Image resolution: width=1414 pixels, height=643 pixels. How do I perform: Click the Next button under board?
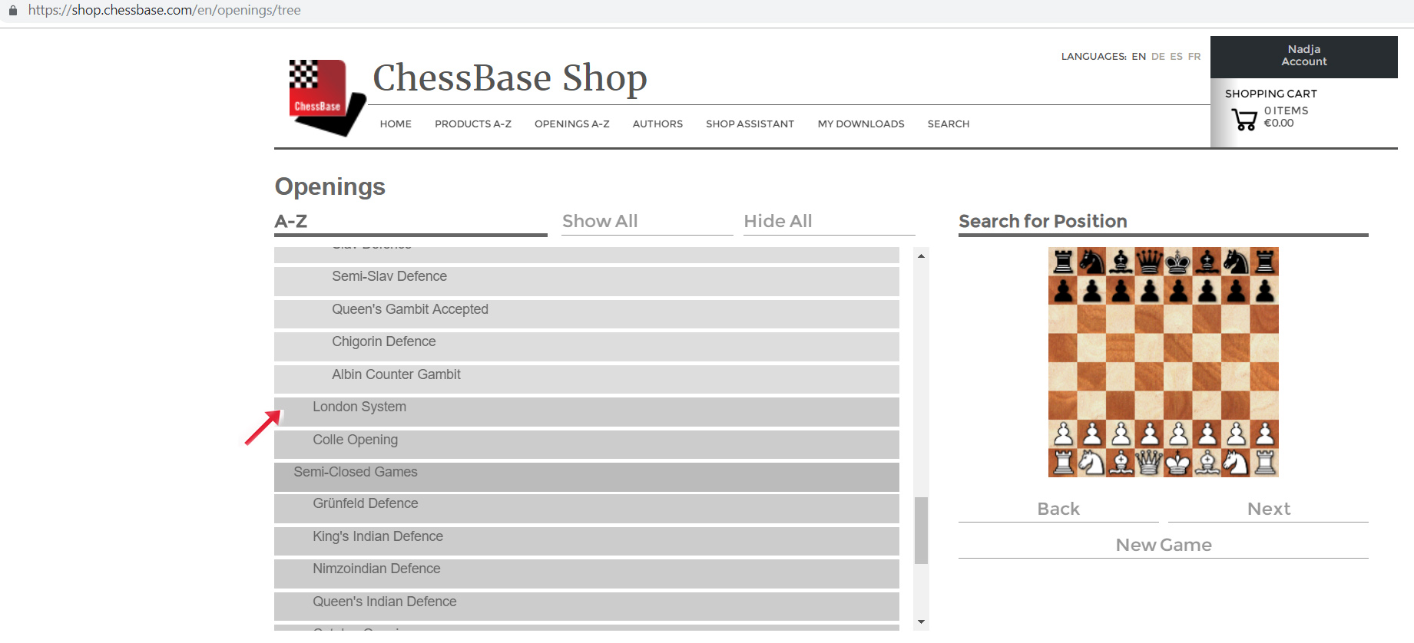pos(1269,509)
